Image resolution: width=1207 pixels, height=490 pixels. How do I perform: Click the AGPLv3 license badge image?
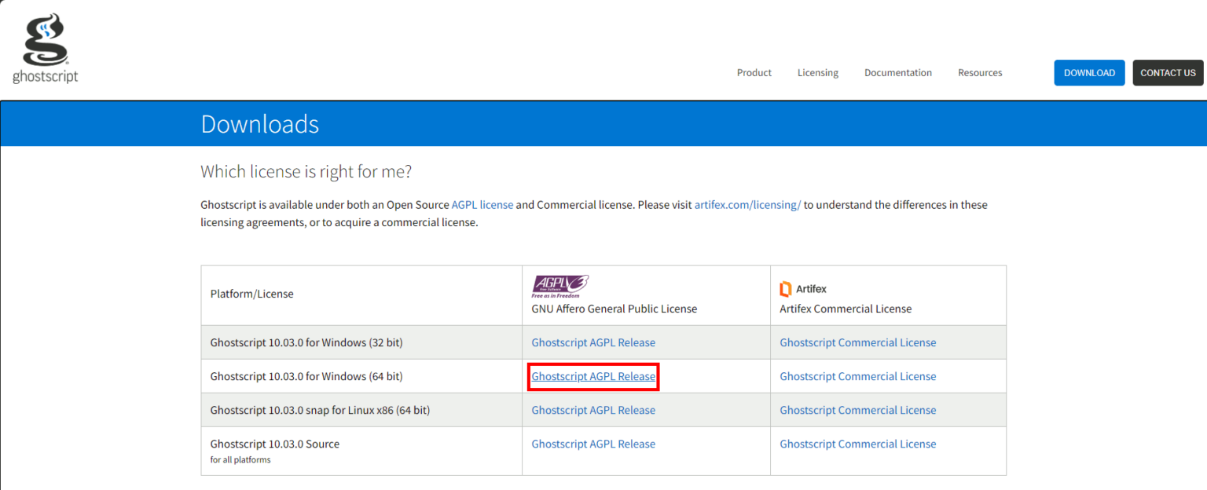point(559,284)
